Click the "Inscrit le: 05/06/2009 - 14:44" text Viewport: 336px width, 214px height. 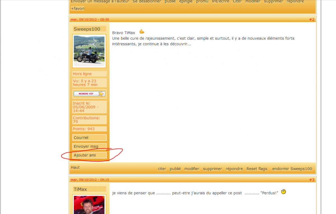pyautogui.click(x=86, y=107)
